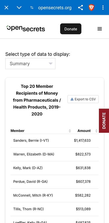This screenshot has width=109, height=223.
Task: Open the hamburger navigation menu
Action: point(100,29)
